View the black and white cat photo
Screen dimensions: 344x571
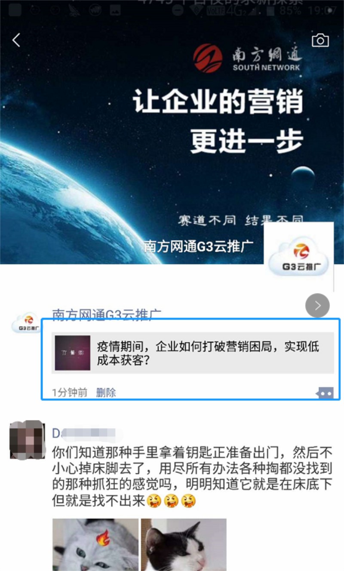(x=184, y=545)
